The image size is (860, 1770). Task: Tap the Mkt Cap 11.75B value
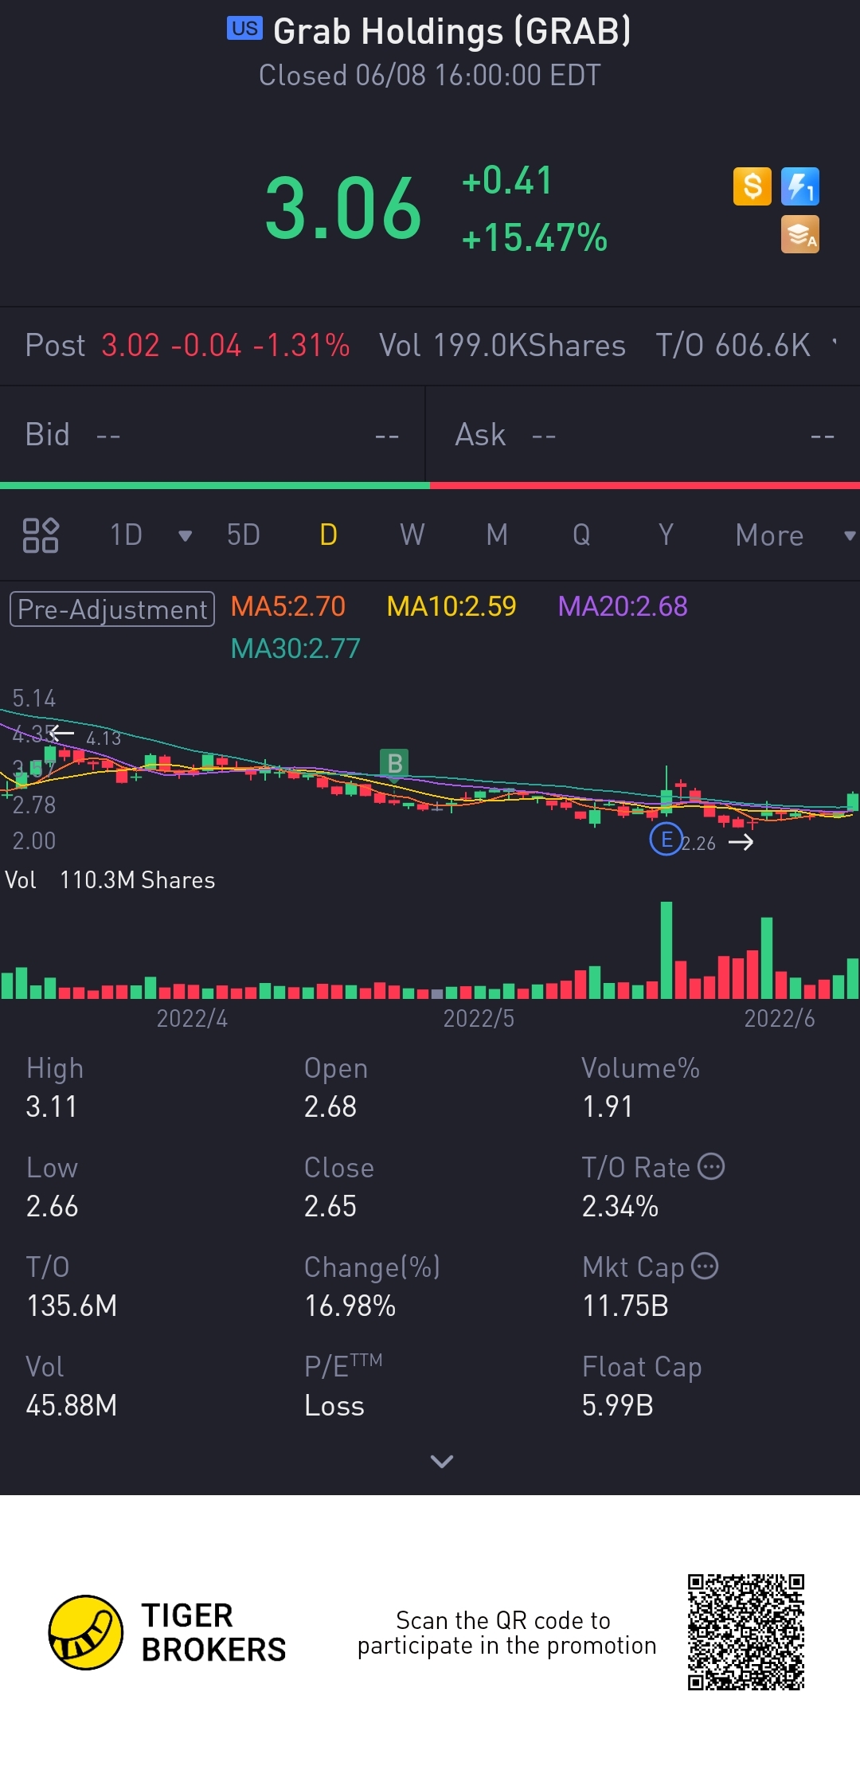625,1306
